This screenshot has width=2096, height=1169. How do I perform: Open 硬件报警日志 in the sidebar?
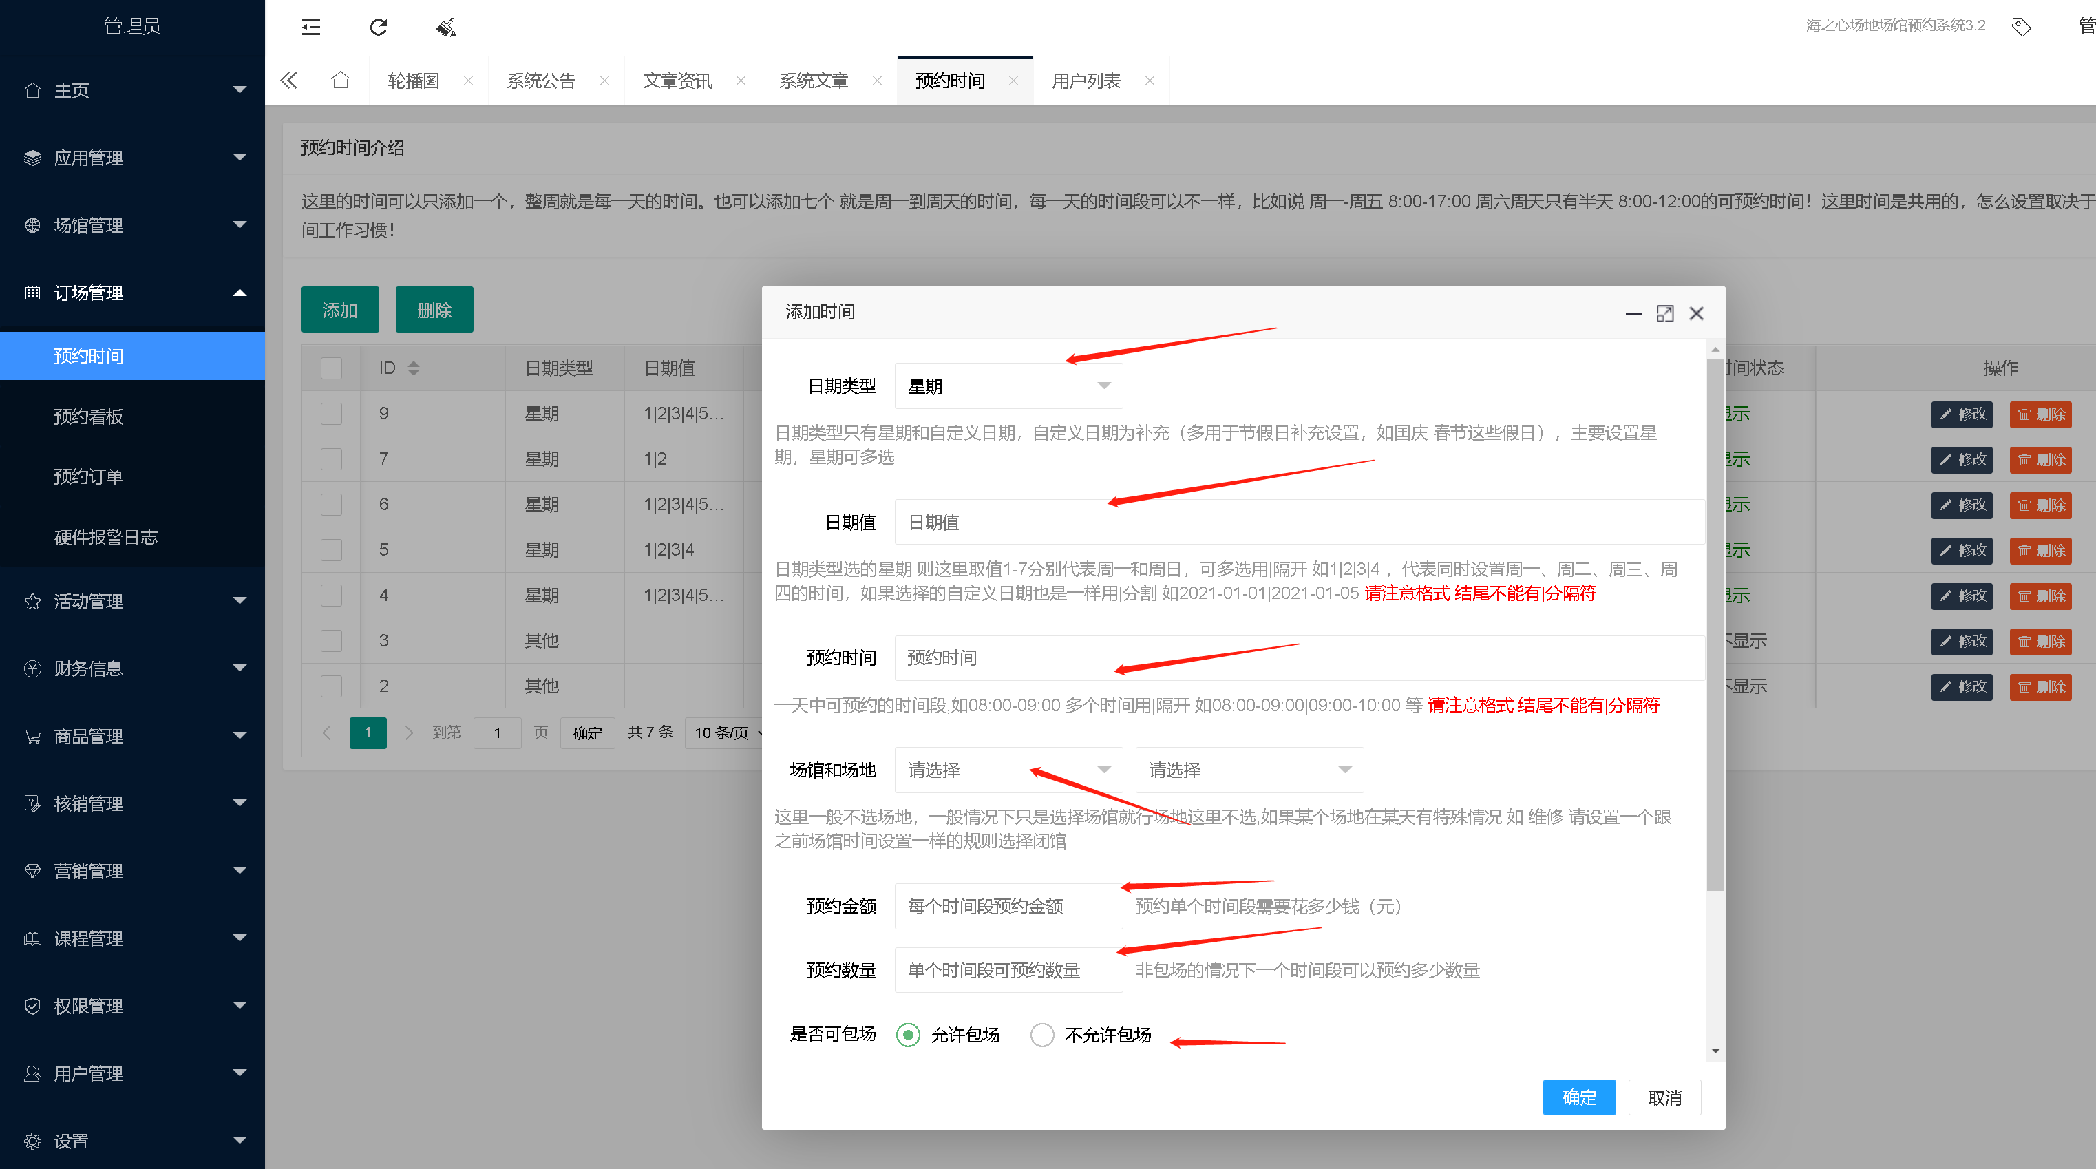coord(133,537)
